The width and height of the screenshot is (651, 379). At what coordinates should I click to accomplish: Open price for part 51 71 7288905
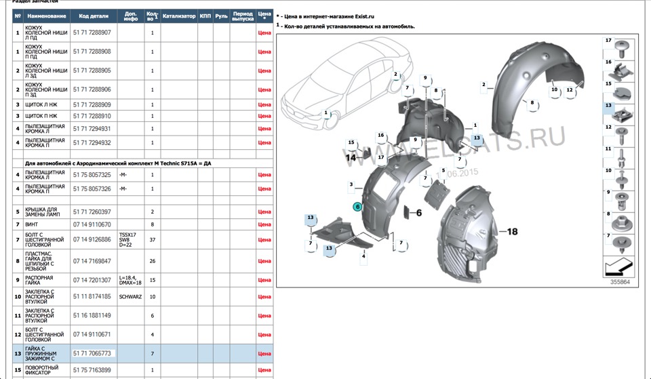[264, 71]
